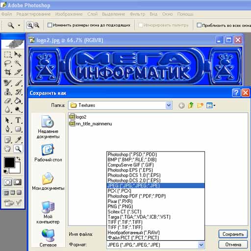Viewport: 251px width, 251px height.
Task: Open the Изображение menu
Action: point(69,14)
